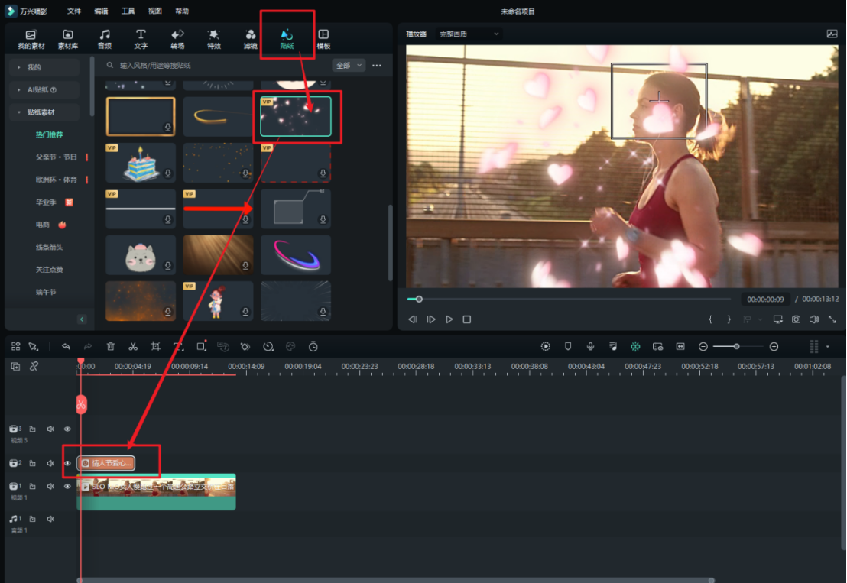Click the microphone voiceover record icon
The height and width of the screenshot is (583, 847).
[590, 346]
